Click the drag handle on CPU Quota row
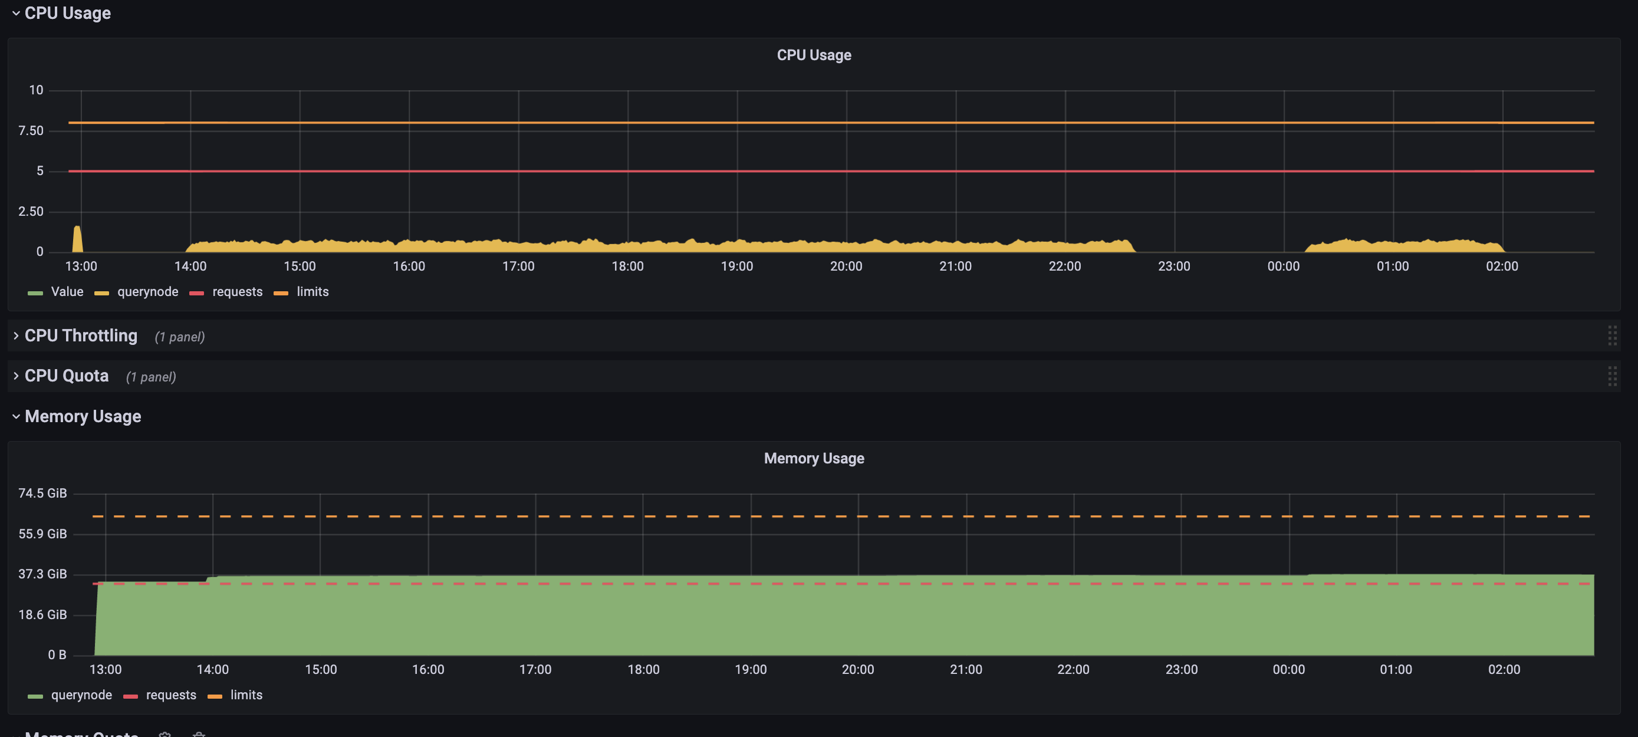The image size is (1638, 737). 1613,375
